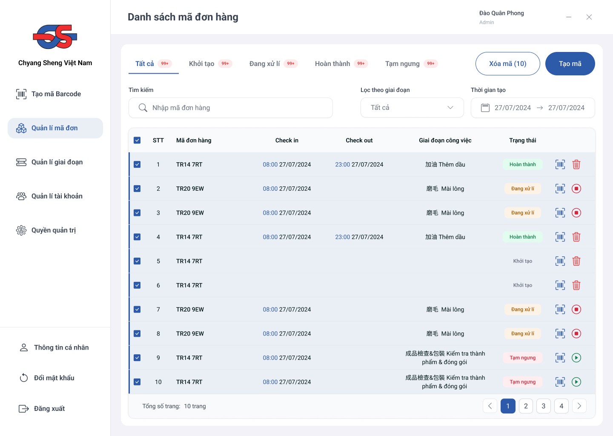Open barcode icon in row 5

point(560,261)
